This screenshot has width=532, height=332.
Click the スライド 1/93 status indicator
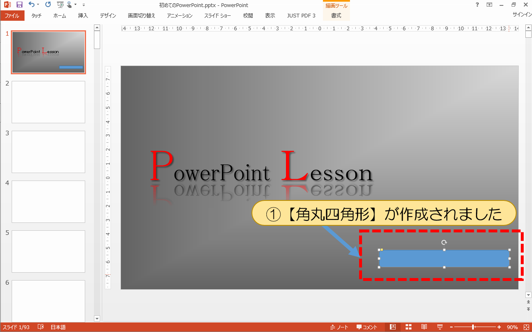pos(16,327)
